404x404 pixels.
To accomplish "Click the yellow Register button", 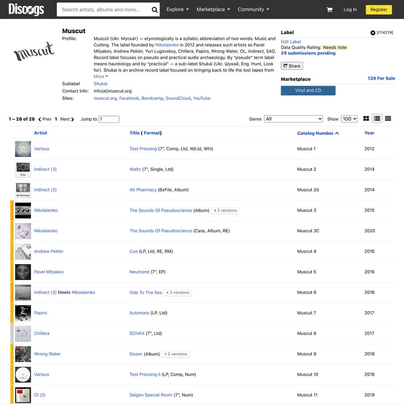I will [x=379, y=10].
